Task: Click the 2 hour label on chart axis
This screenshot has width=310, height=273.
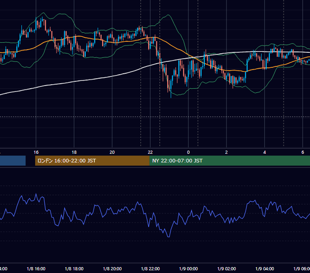Action: (x=227, y=152)
